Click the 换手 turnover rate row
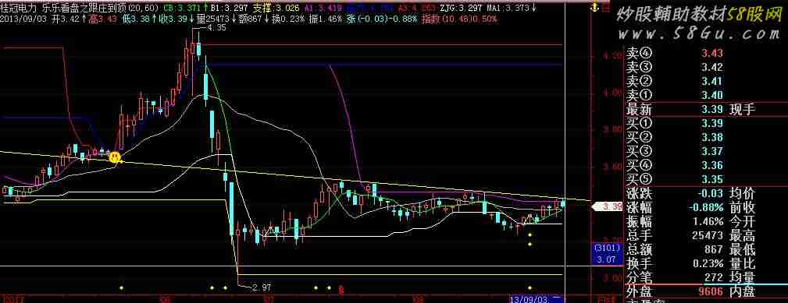Image resolution: width=788 pixels, height=303 pixels. click(706, 263)
